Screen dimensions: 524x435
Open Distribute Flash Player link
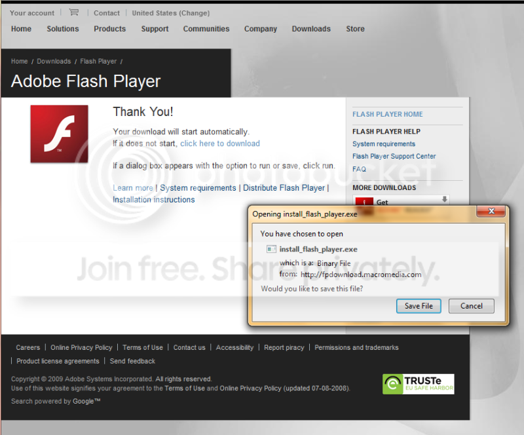284,188
